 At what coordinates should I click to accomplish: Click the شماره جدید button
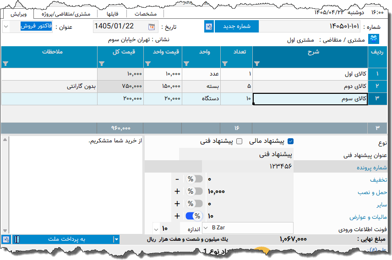[x=237, y=27]
